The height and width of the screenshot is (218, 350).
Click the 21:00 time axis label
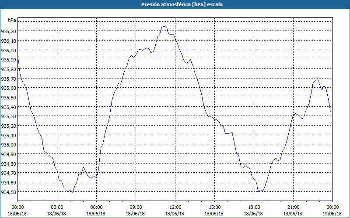(293, 207)
